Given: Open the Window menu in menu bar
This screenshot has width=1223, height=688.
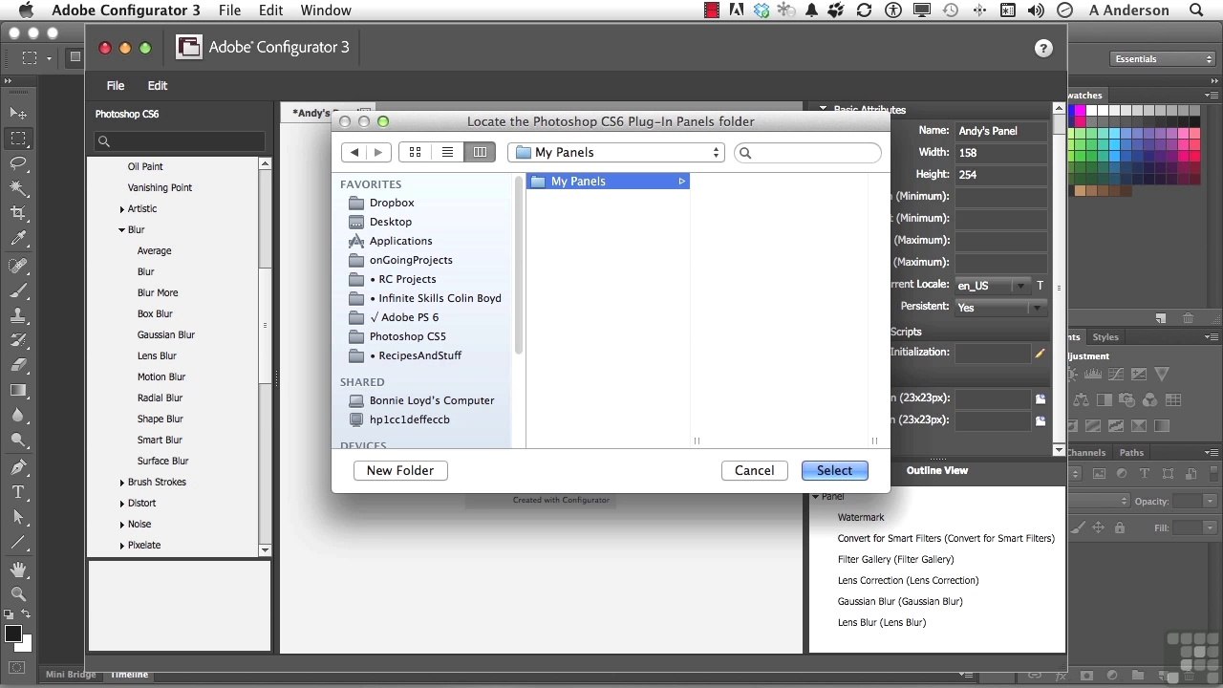Looking at the screenshot, I should coord(326,11).
